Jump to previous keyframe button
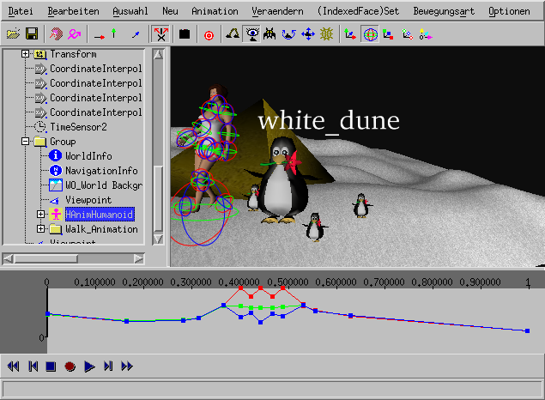The width and height of the screenshot is (545, 400). tap(33, 367)
